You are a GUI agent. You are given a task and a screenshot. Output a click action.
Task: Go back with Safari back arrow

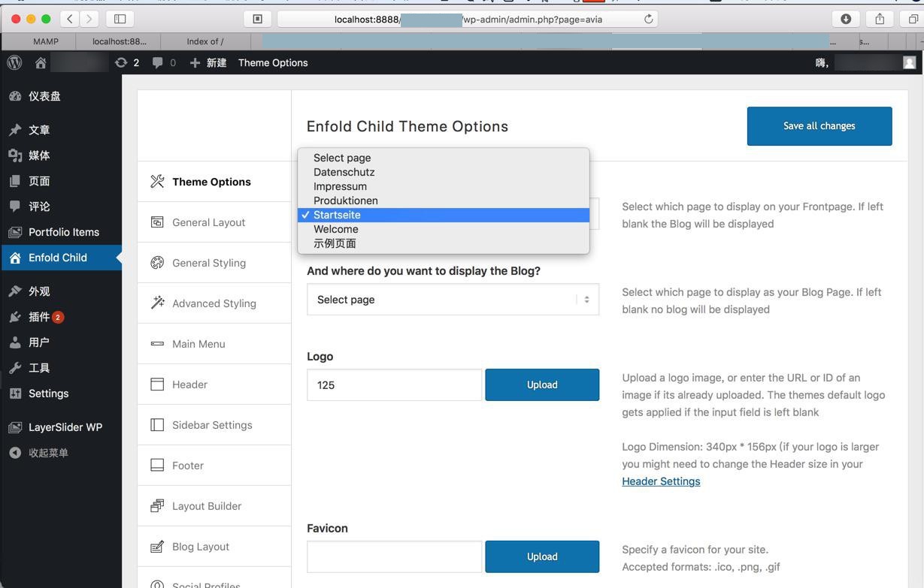click(70, 19)
